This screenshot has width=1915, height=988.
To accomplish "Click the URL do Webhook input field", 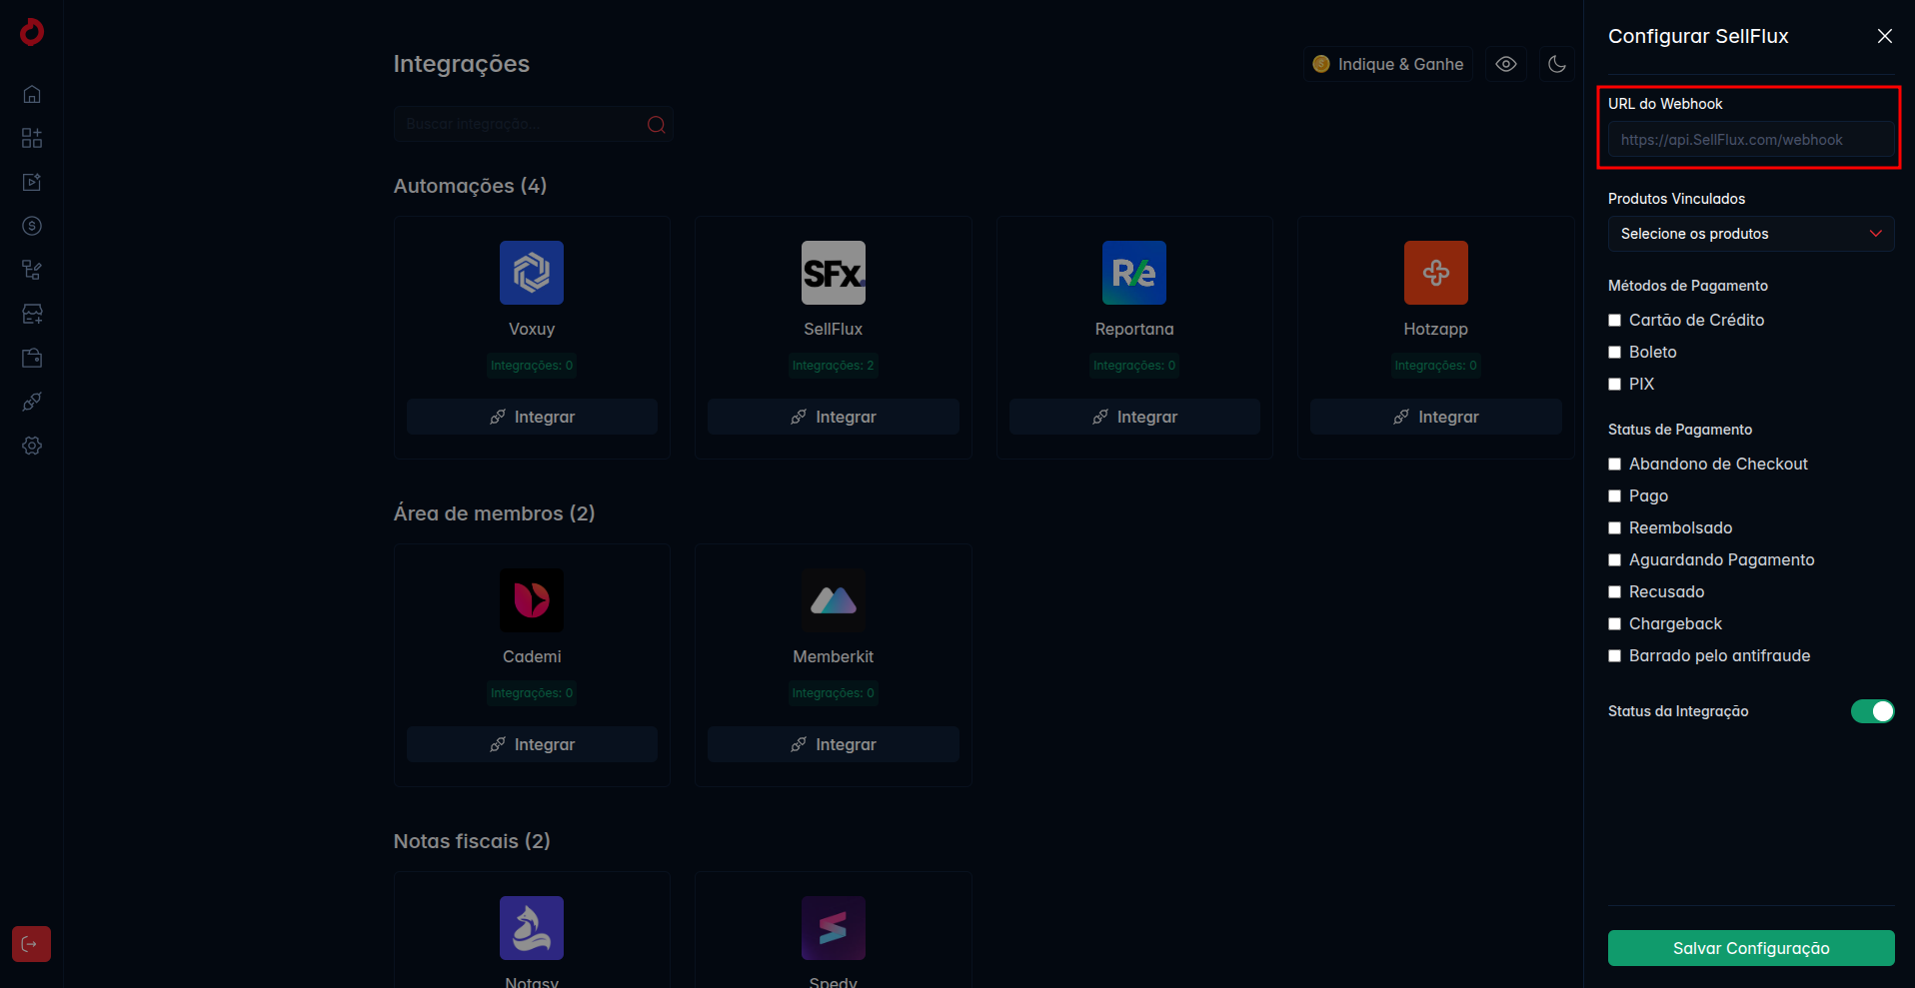I will point(1751,140).
